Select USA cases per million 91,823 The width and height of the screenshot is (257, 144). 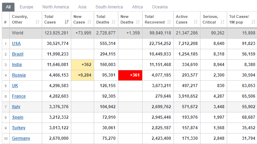tap(249, 44)
